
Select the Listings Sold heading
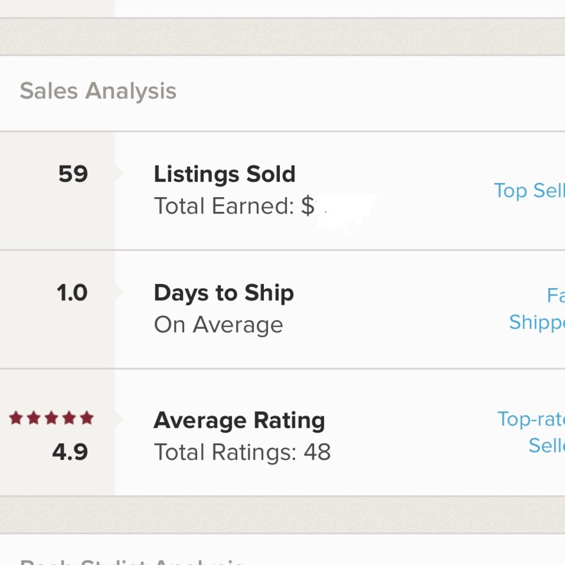pyautogui.click(x=224, y=174)
